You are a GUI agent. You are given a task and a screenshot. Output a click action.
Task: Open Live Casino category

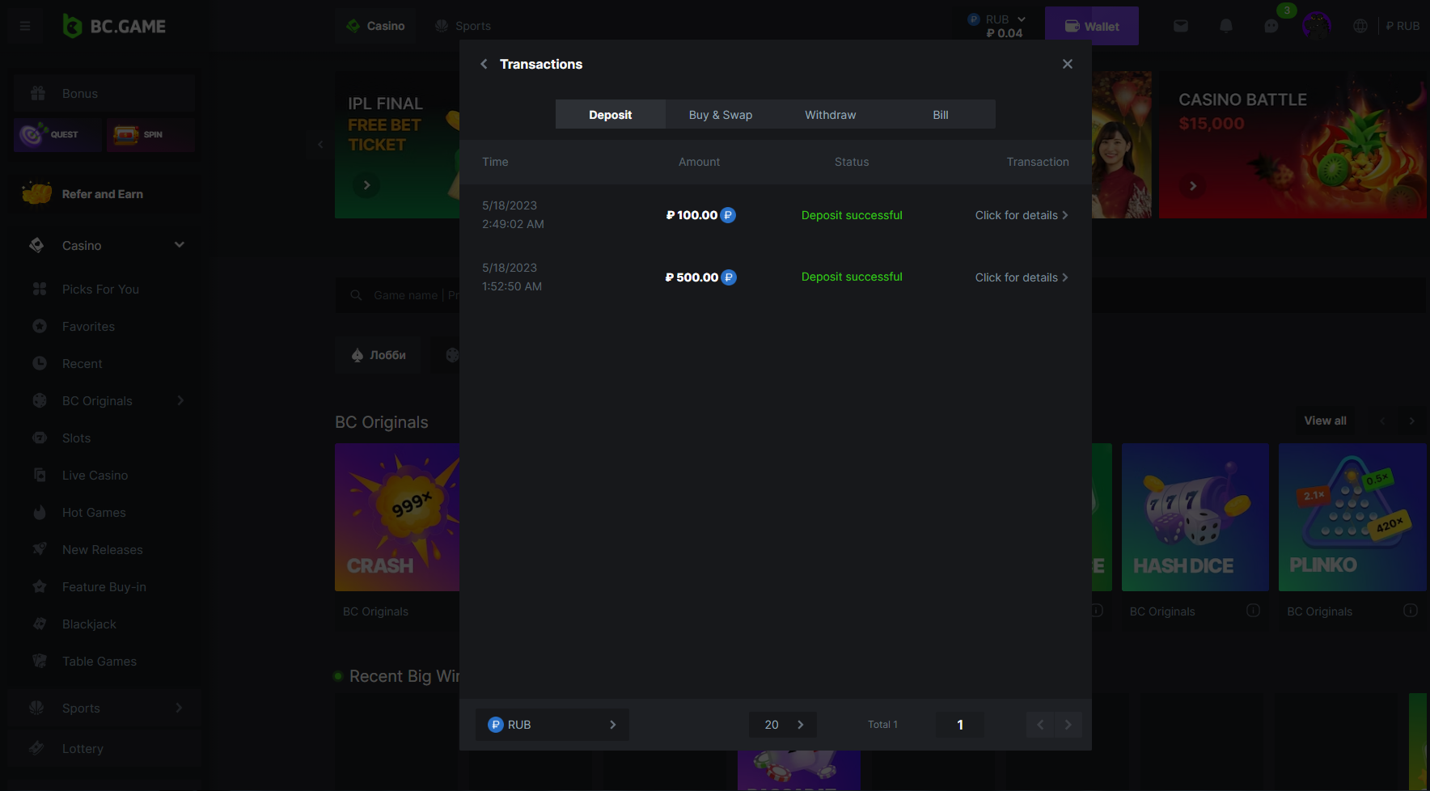point(95,475)
